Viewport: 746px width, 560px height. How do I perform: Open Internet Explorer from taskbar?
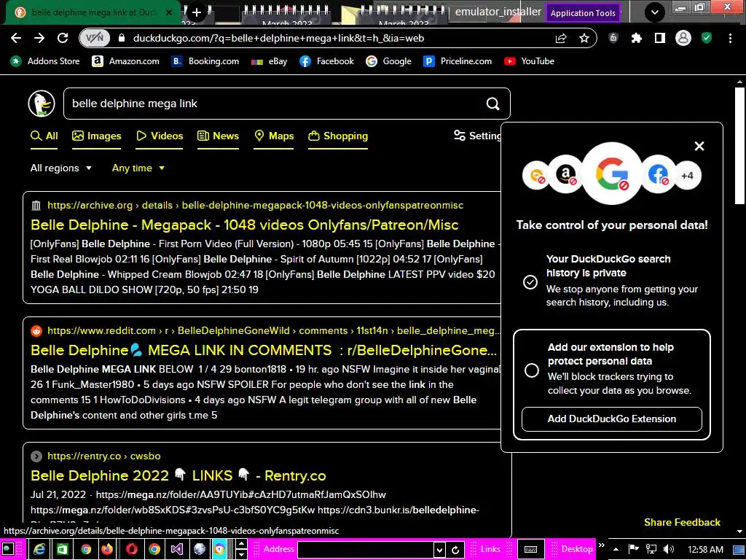tap(39, 549)
